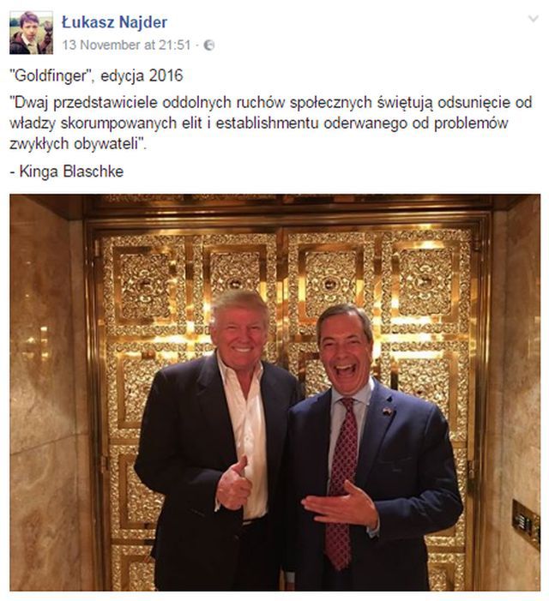549x601 pixels.
Task: Click the public globe privacy icon
Action: coord(209,45)
